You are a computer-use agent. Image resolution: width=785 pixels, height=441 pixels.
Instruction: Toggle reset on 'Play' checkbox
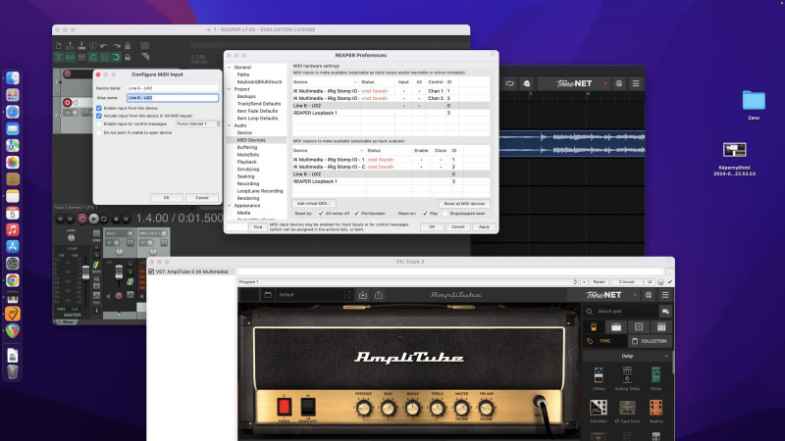click(425, 214)
